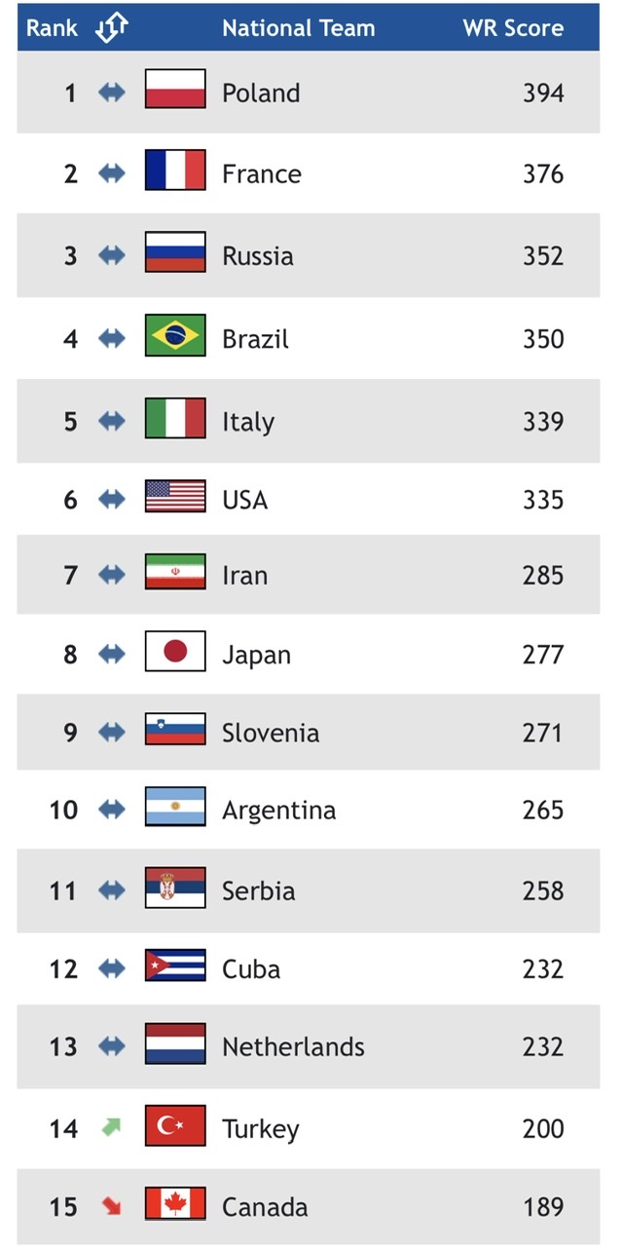Viewport: 622px width, 1247px height.
Task: Click the National Team column header
Action: [x=298, y=28]
